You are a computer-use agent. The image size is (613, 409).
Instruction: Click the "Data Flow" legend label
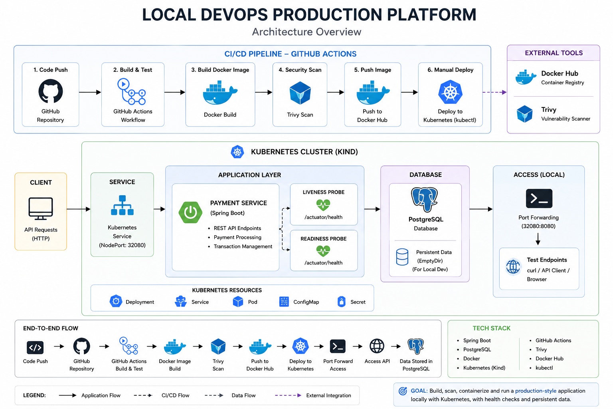[x=243, y=395]
